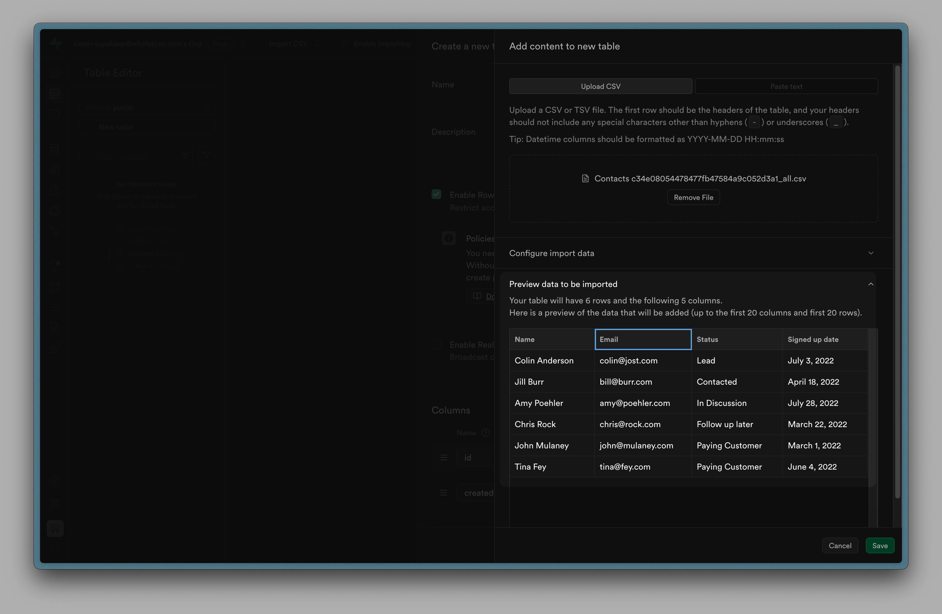Click the drag handle beside id column
This screenshot has height=614, width=942.
[443, 457]
